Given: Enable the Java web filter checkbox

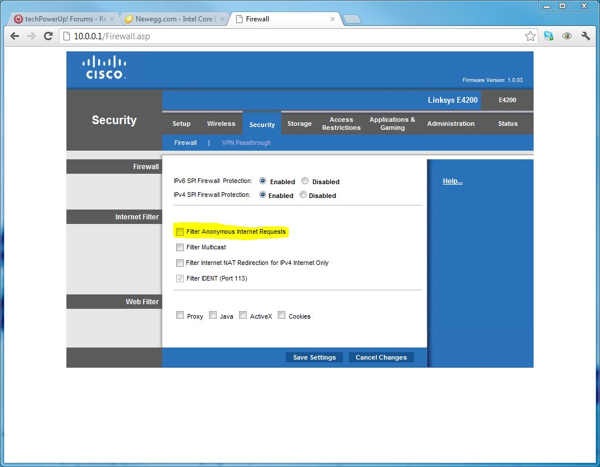Looking at the screenshot, I should [213, 315].
